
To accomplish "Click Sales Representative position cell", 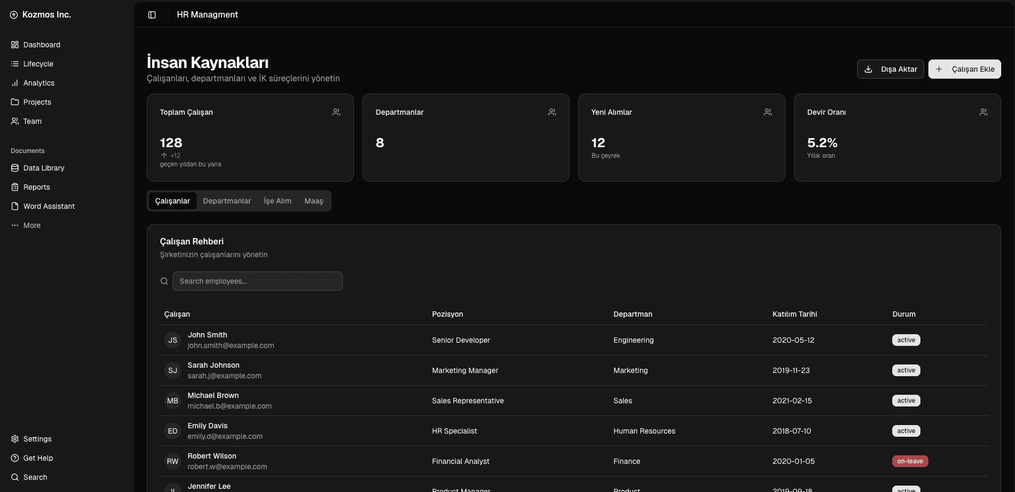I will (468, 401).
